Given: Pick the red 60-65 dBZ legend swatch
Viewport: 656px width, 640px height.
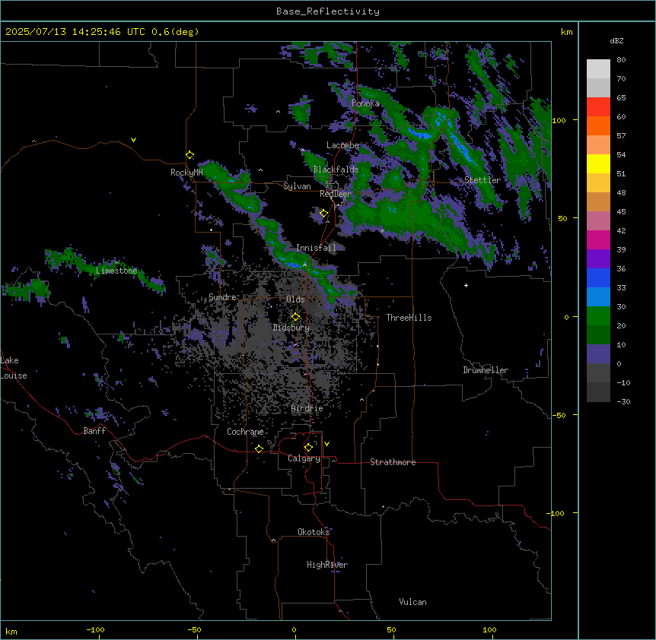Looking at the screenshot, I should coord(598,107).
